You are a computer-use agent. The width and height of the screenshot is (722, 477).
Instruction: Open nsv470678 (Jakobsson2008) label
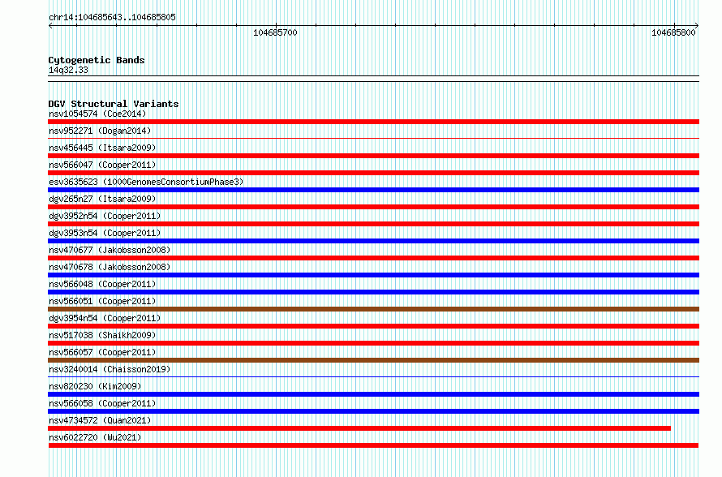110,267
